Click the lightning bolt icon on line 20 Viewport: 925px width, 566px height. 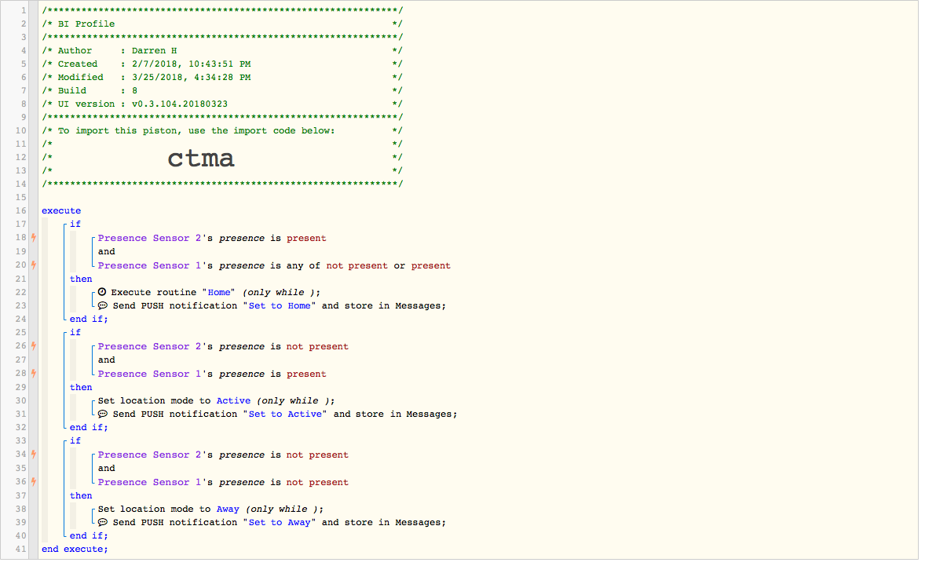pos(34,265)
